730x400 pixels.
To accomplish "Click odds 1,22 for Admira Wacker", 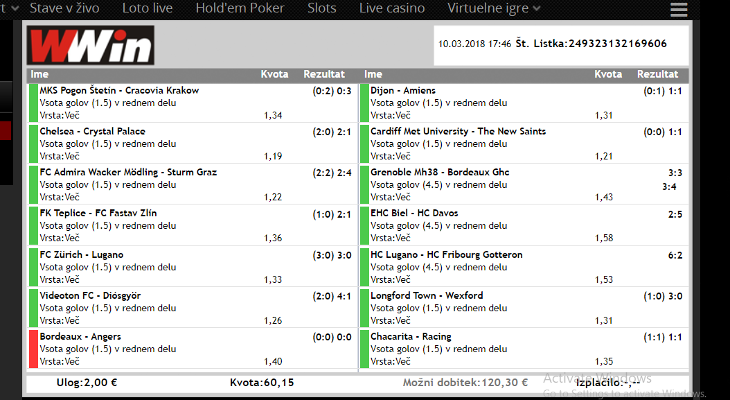I will click(x=273, y=197).
